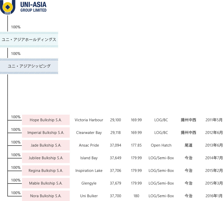Click the Jubilee Bulkship S.A. box

click(46, 158)
